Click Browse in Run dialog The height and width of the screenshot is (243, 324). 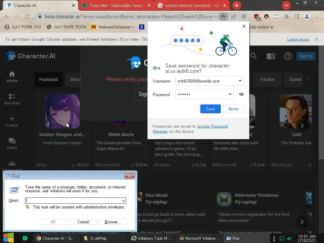pyautogui.click(x=113, y=222)
